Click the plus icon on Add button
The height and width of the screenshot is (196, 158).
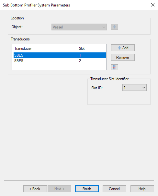click(x=119, y=48)
